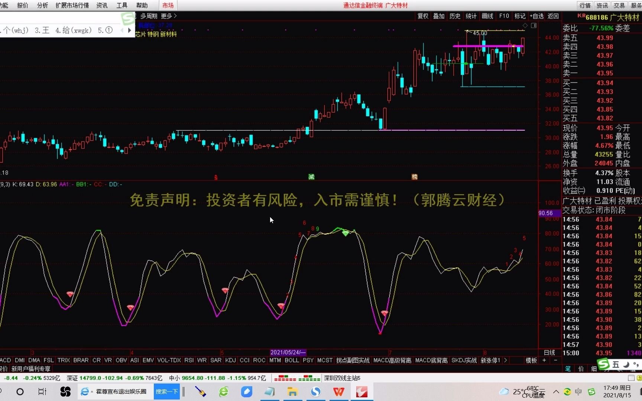This screenshot has height=401, width=642.
Task: Open the 分析 menu
Action: [x=42, y=5]
